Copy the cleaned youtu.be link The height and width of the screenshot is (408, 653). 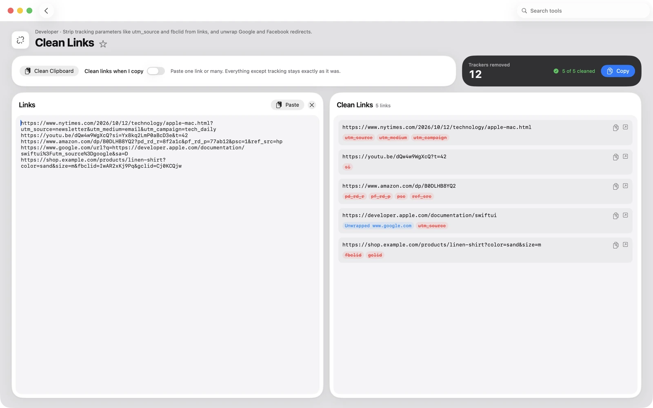(x=615, y=157)
